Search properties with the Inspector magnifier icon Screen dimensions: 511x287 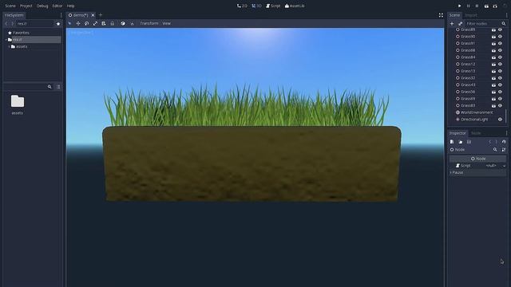[x=495, y=150]
